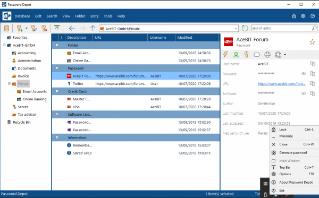Reveal the Schlüssel field with eye icon
319x198 pixels.
pyautogui.click(x=304, y=93)
